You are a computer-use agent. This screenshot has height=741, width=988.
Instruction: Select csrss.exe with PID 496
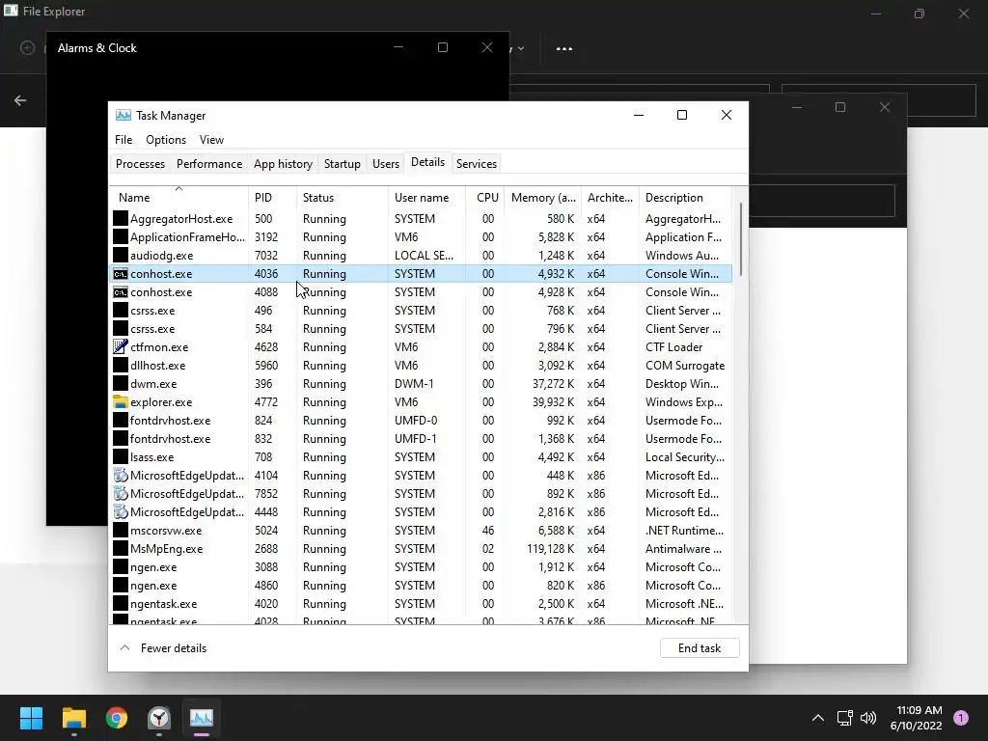[421, 311]
